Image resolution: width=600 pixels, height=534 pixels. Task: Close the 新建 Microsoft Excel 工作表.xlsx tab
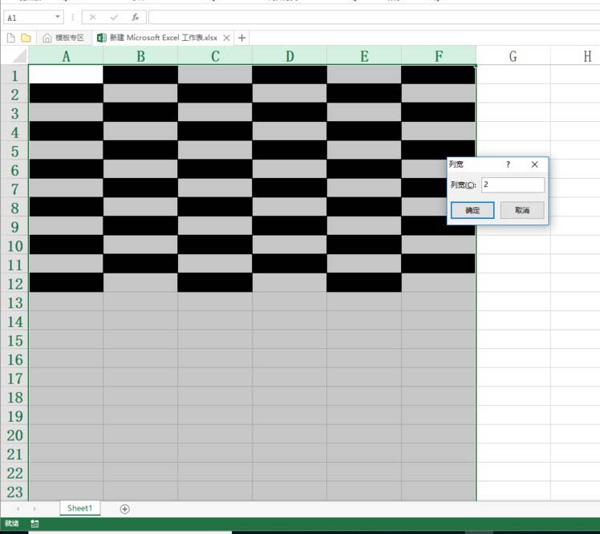226,38
